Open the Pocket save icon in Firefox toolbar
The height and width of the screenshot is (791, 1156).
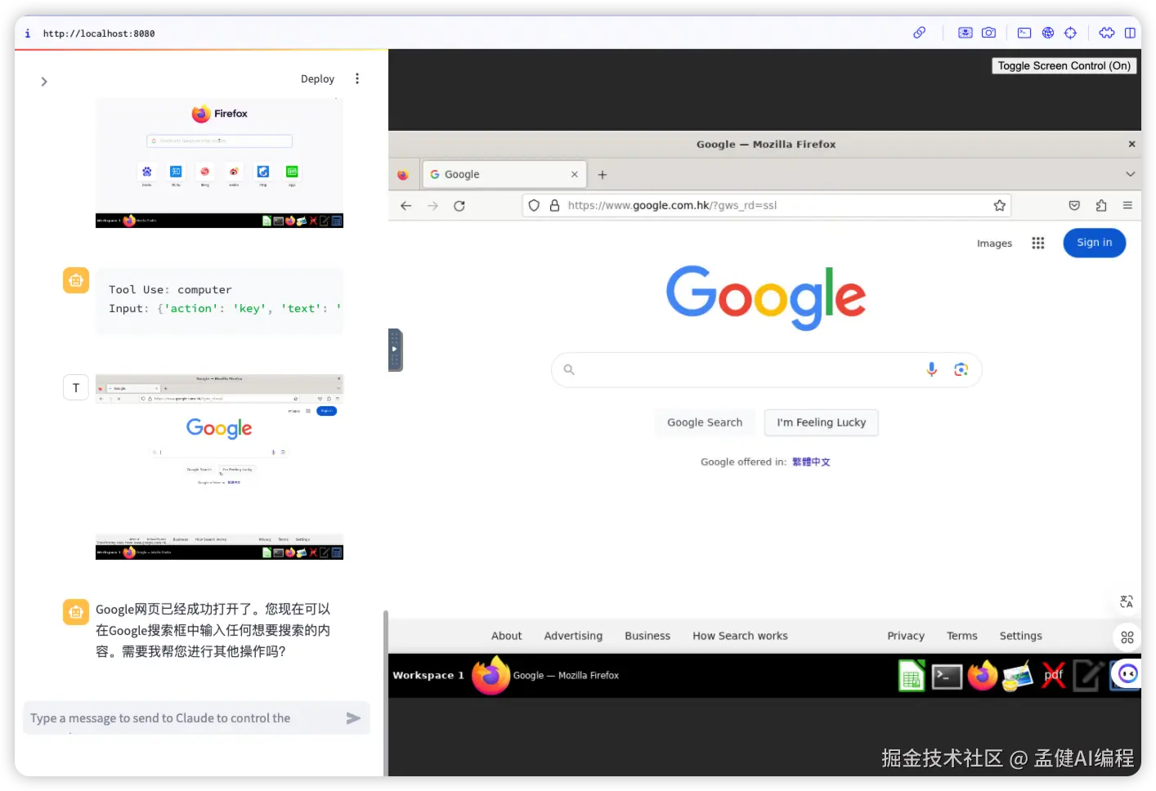tap(1074, 206)
